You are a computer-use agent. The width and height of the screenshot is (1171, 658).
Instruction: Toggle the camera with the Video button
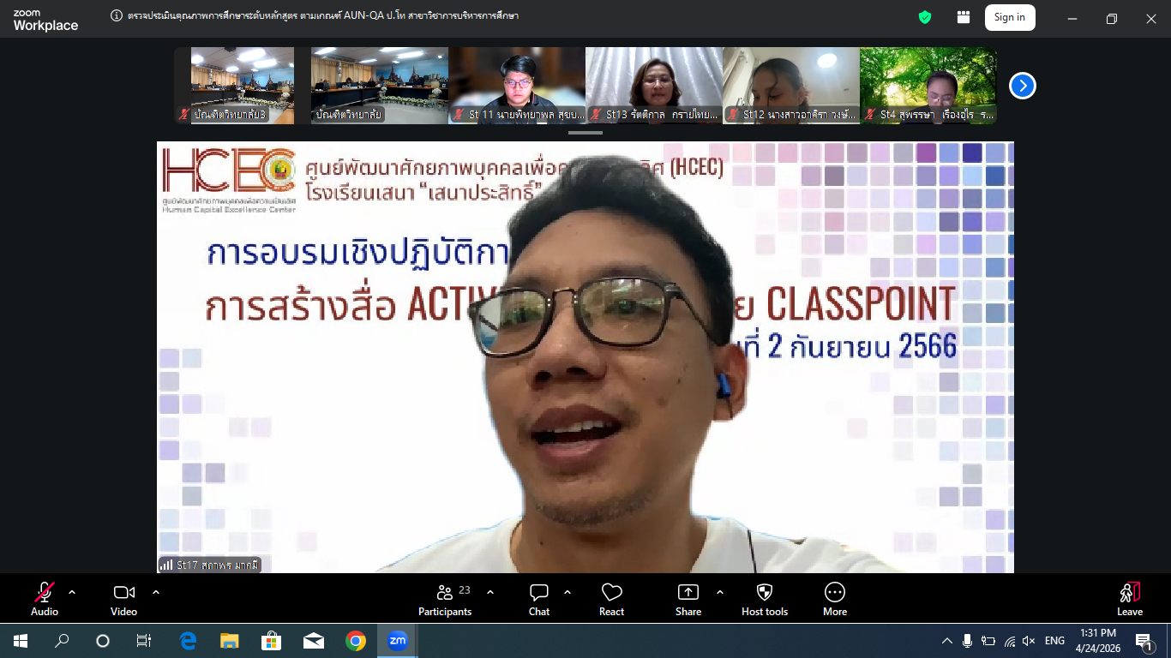[x=123, y=599]
